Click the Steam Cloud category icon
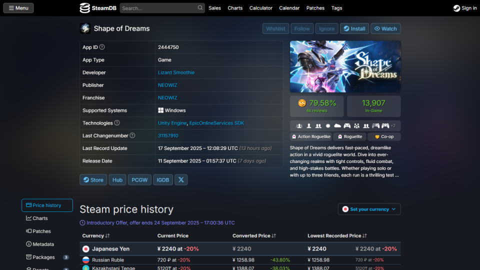480x270 pixels. (x=337, y=126)
